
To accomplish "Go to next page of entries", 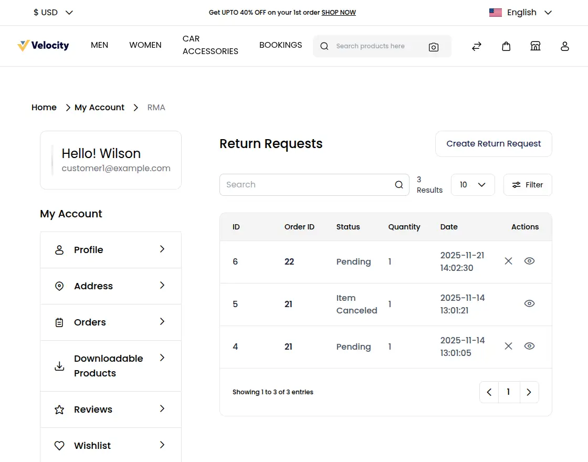I will [x=529, y=392].
